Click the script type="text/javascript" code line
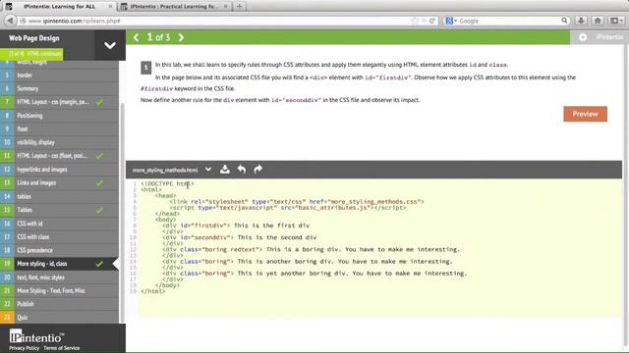 (288, 208)
